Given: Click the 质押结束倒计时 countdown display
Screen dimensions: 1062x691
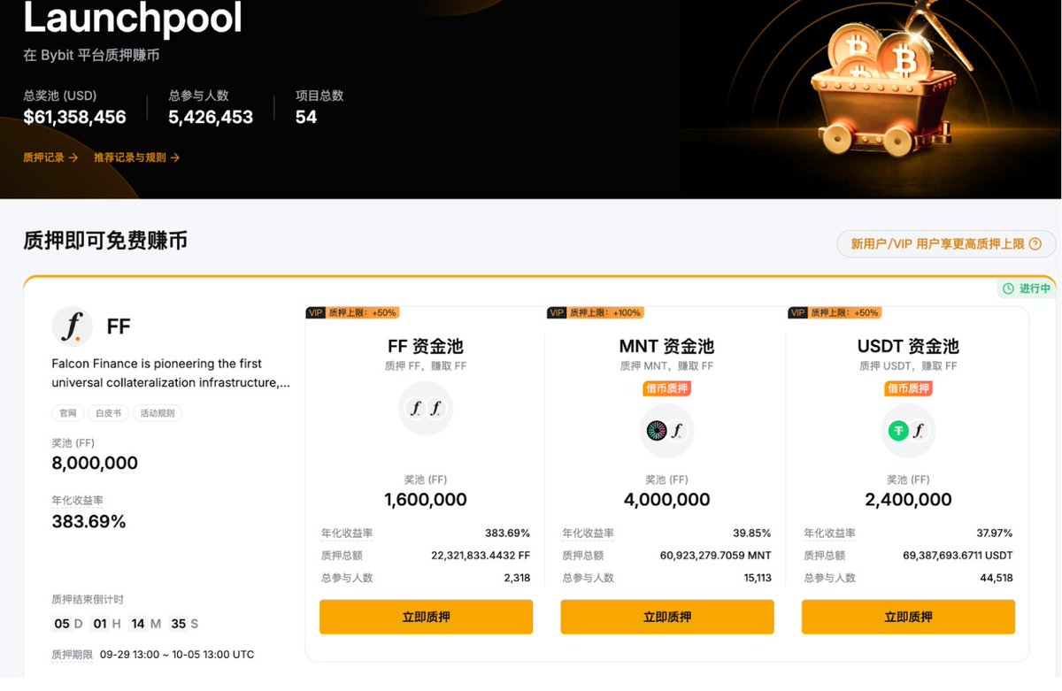Looking at the screenshot, I should point(117,623).
